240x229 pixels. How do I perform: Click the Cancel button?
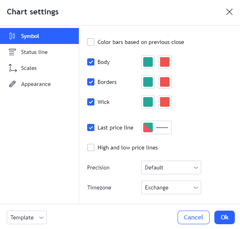(194, 217)
